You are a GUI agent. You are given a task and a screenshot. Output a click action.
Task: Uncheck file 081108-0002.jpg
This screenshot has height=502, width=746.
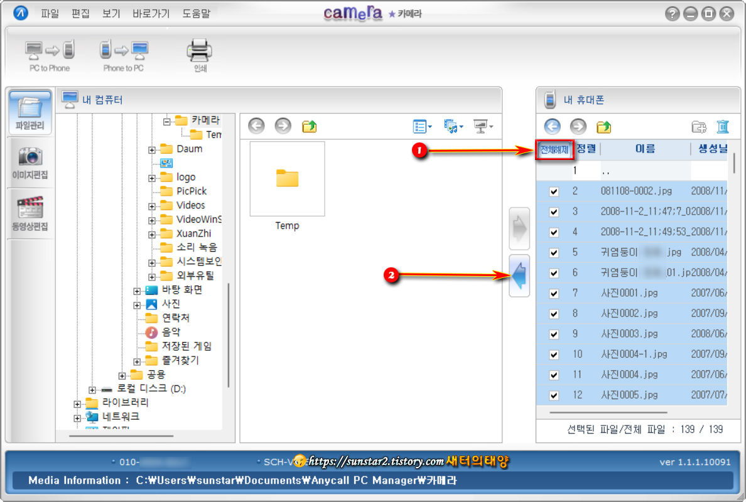[x=554, y=191]
